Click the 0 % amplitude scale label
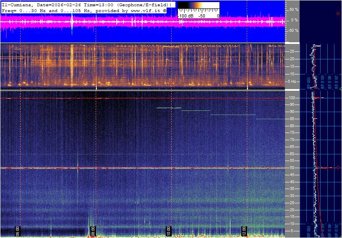The height and width of the screenshot is (238, 342). point(294,20)
